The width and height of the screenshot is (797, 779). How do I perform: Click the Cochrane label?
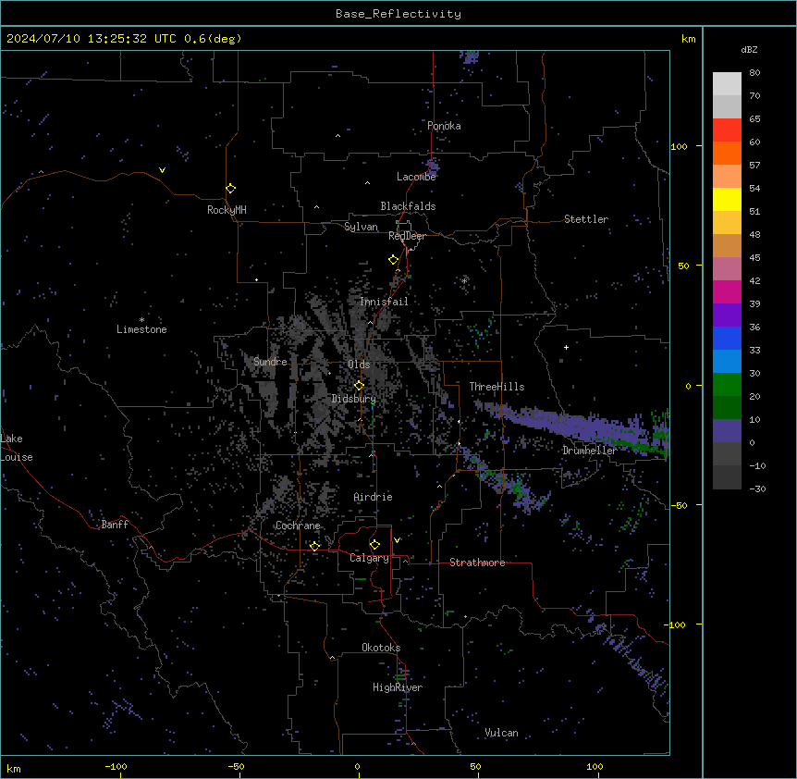click(x=298, y=526)
